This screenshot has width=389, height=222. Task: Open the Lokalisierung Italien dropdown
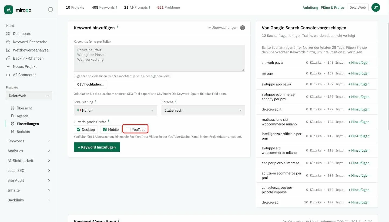click(x=115, y=110)
